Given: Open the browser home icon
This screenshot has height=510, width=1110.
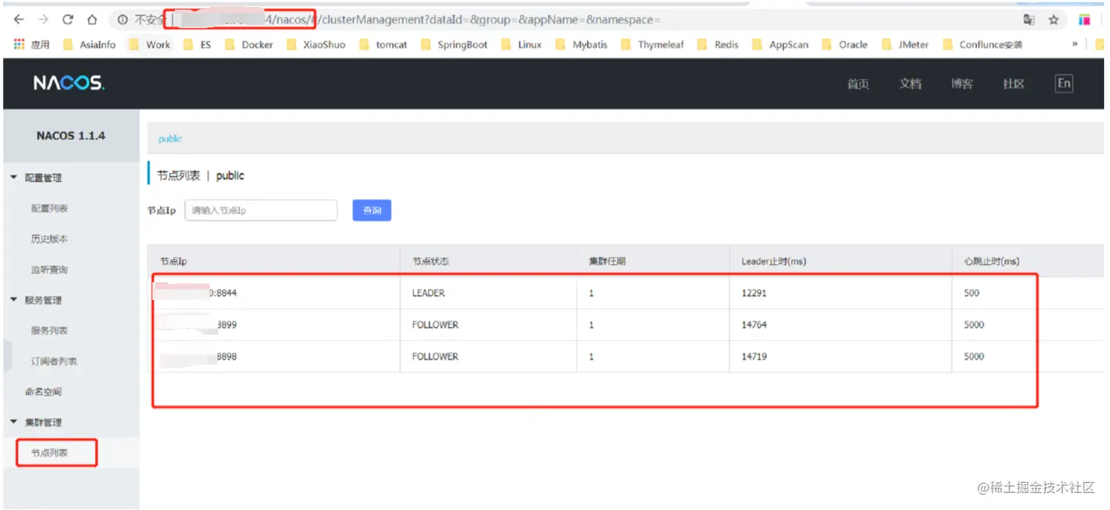Looking at the screenshot, I should pyautogui.click(x=92, y=20).
